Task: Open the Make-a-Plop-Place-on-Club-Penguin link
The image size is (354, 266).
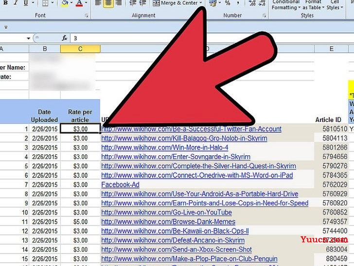Action: click(189, 259)
